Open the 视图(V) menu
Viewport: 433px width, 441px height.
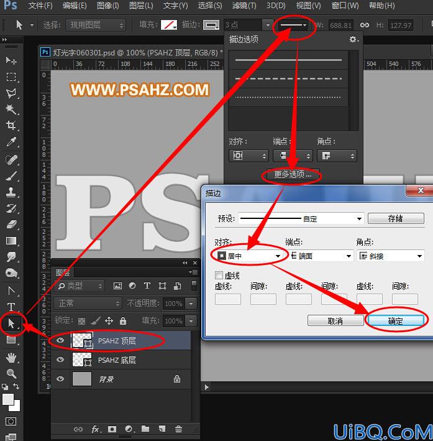[x=309, y=6]
